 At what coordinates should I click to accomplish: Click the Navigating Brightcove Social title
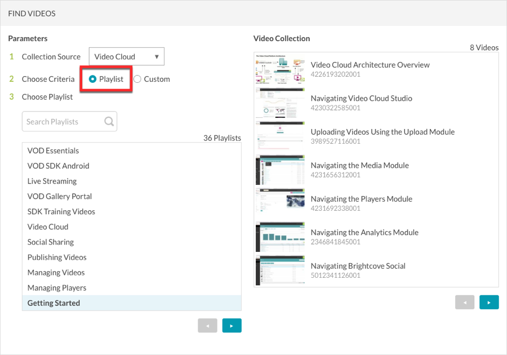[358, 266]
